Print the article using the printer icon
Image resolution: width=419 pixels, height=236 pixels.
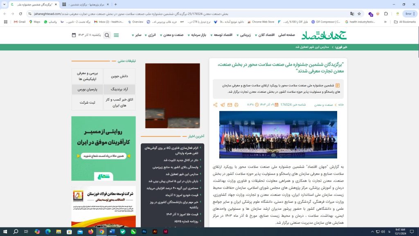(x=237, y=105)
